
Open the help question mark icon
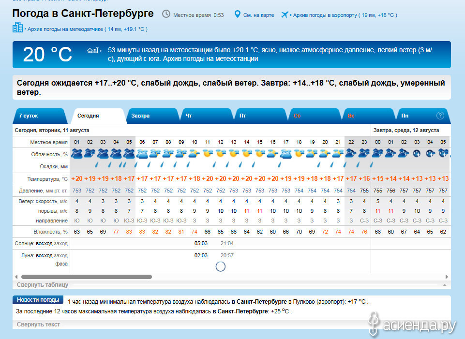(440, 116)
